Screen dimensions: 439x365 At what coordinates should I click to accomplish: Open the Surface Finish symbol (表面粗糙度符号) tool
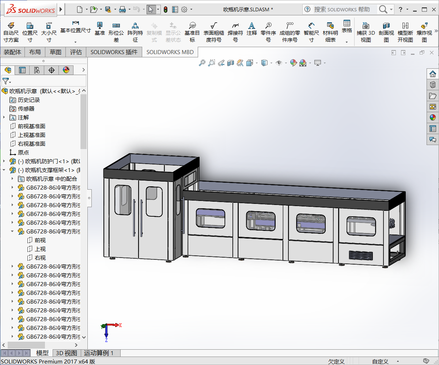pyautogui.click(x=214, y=32)
